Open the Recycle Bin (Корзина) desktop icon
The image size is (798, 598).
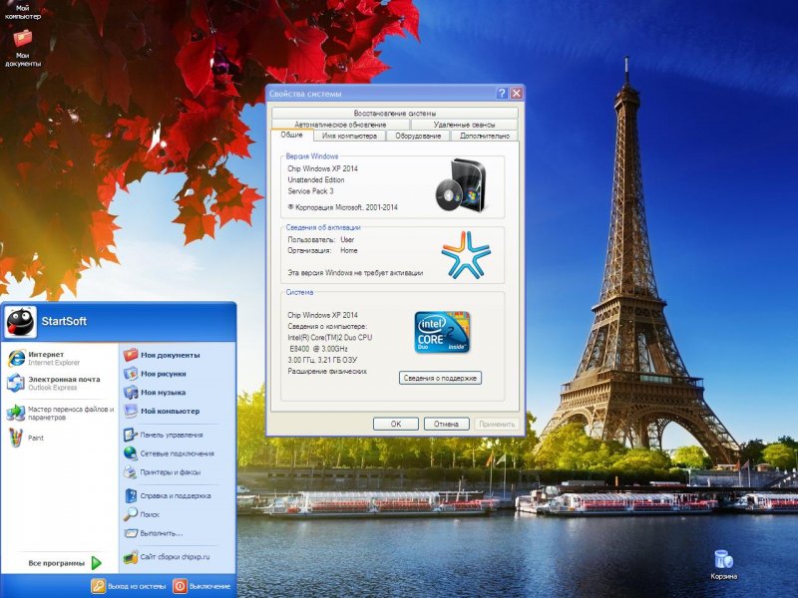tap(723, 564)
